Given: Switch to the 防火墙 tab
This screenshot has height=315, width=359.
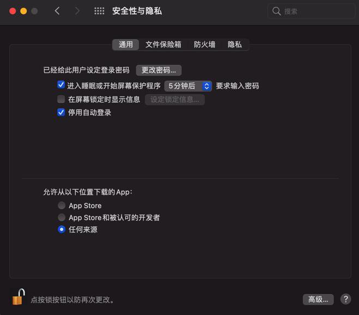Looking at the screenshot, I should pos(204,45).
